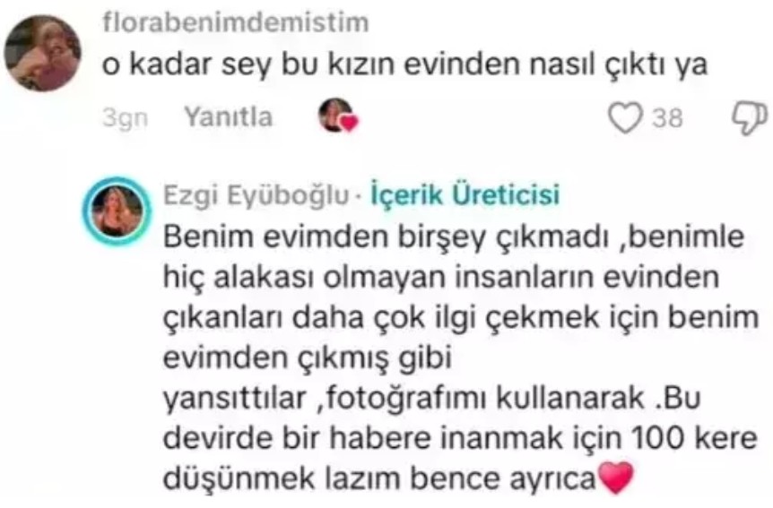Tap the İçerik Üreticisi creator label

click(465, 194)
